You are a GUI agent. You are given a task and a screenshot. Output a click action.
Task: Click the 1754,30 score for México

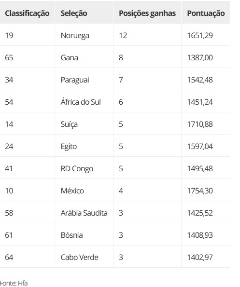pyautogui.click(x=200, y=191)
